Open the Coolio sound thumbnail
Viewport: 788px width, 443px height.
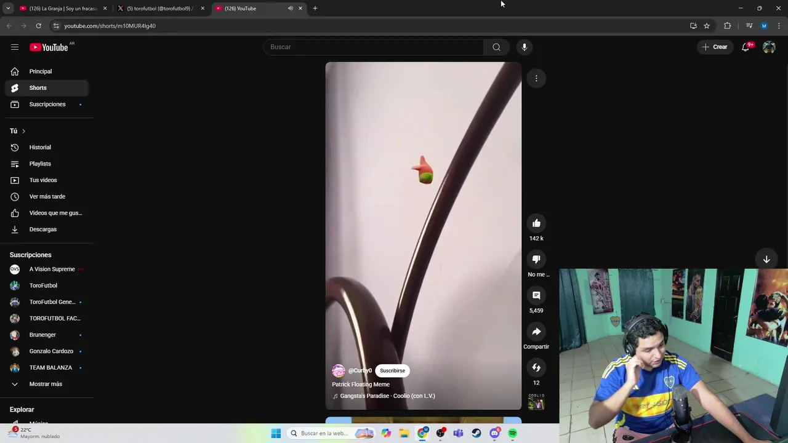[x=536, y=402]
